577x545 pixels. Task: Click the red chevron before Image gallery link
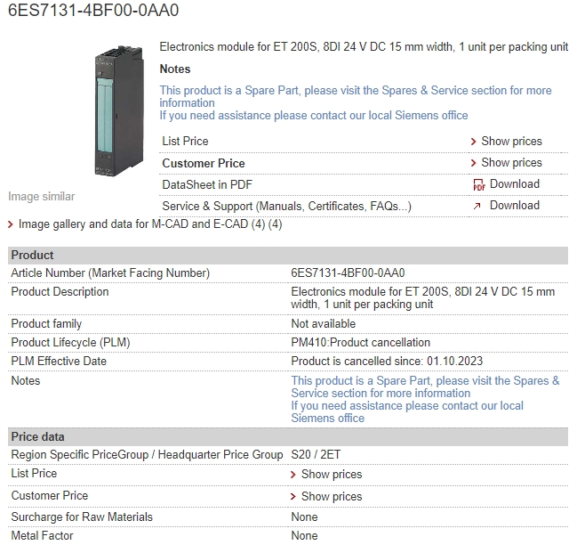click(x=11, y=224)
